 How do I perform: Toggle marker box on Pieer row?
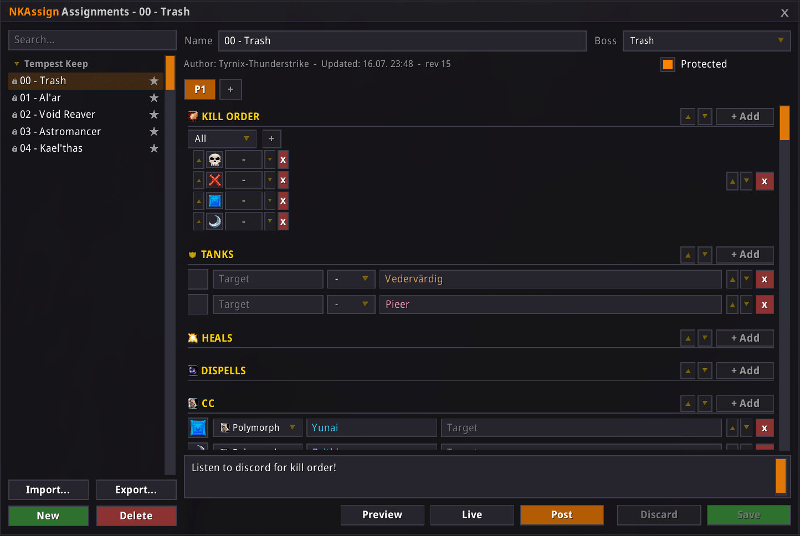click(x=198, y=305)
